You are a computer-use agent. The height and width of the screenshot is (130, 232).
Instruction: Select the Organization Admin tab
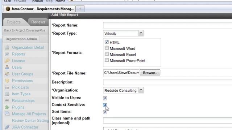tap(21, 39)
